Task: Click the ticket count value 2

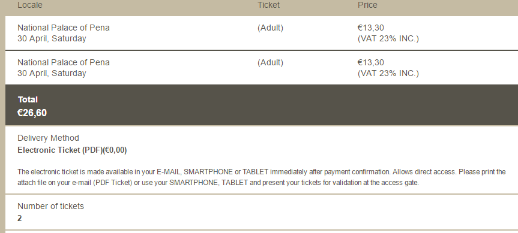Action: click(x=19, y=218)
